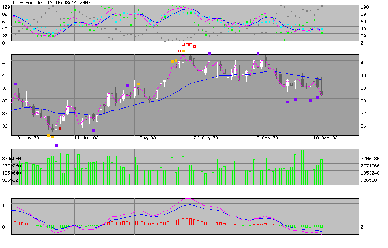
Task: Click the right-side 100 label on oscillator panel
Action: 365,7
